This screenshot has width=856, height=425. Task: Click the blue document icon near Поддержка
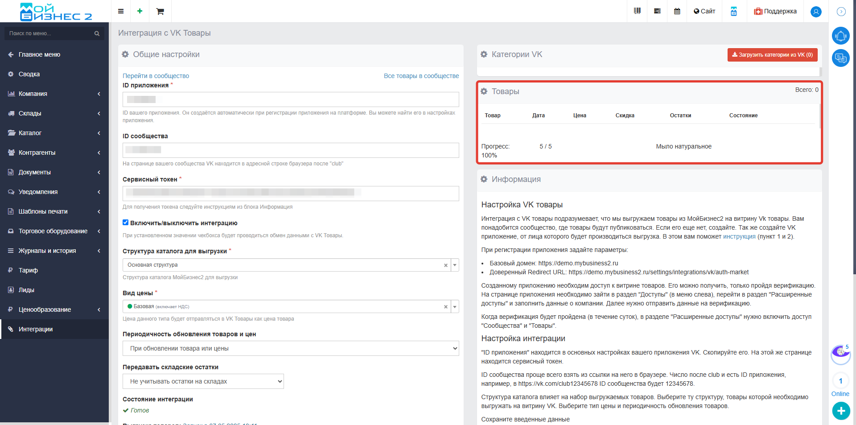point(734,11)
